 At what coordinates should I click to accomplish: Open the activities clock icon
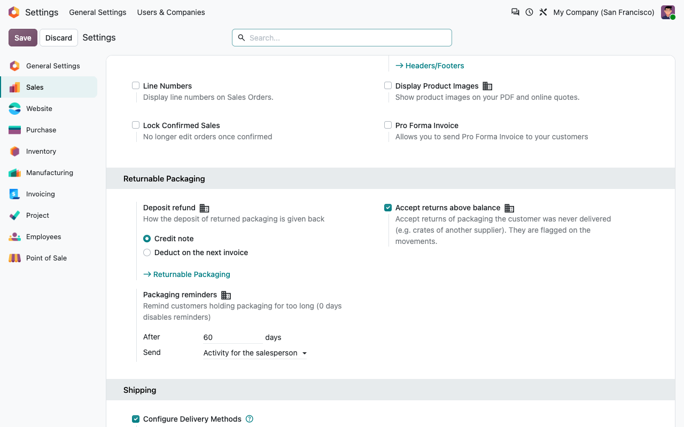point(529,12)
